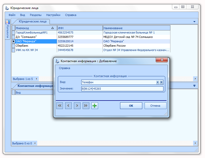Tick the row selector for Сбербанк
The image size is (205, 158).
[13, 46]
